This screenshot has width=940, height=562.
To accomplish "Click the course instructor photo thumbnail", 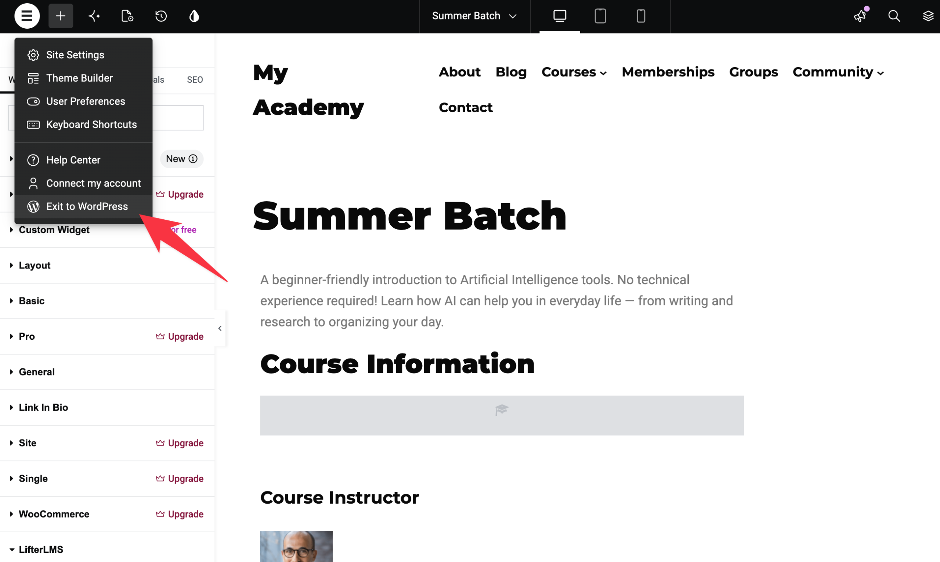I will (296, 546).
